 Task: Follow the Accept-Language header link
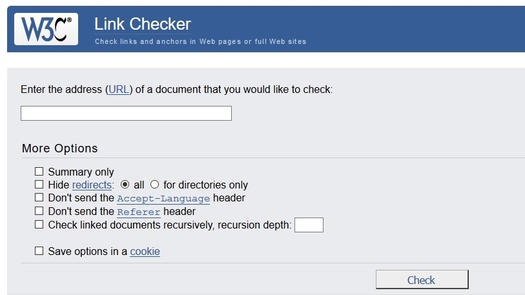pos(163,198)
